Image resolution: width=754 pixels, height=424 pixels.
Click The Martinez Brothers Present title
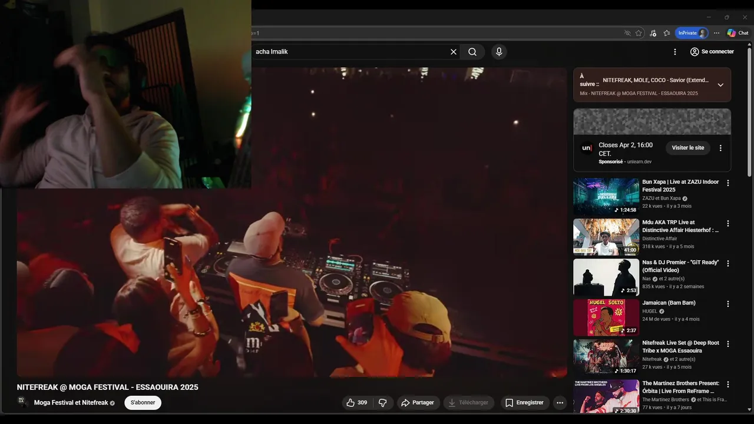[680, 387]
